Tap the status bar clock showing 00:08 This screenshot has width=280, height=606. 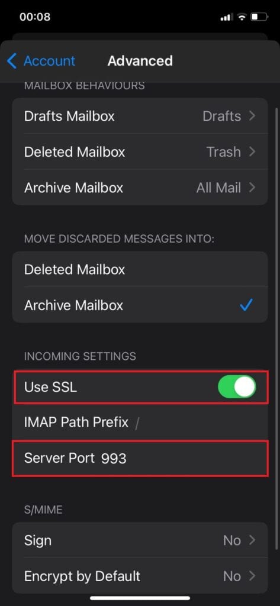coord(35,17)
